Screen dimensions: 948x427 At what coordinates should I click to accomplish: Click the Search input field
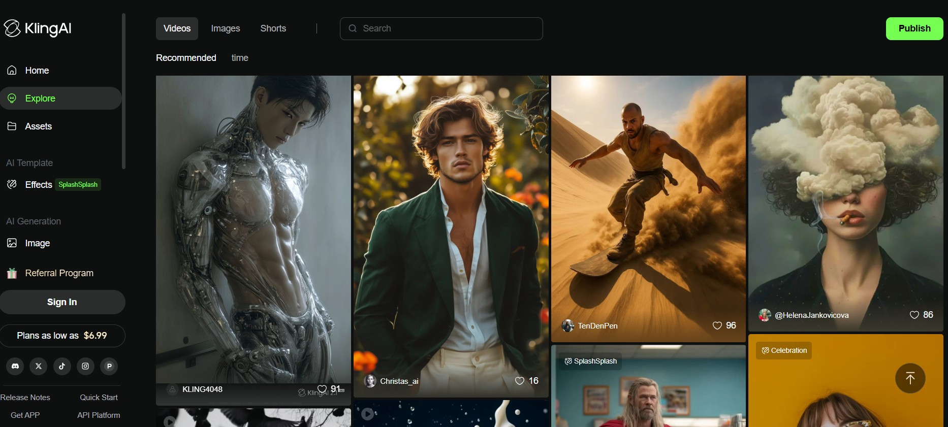pyautogui.click(x=441, y=28)
